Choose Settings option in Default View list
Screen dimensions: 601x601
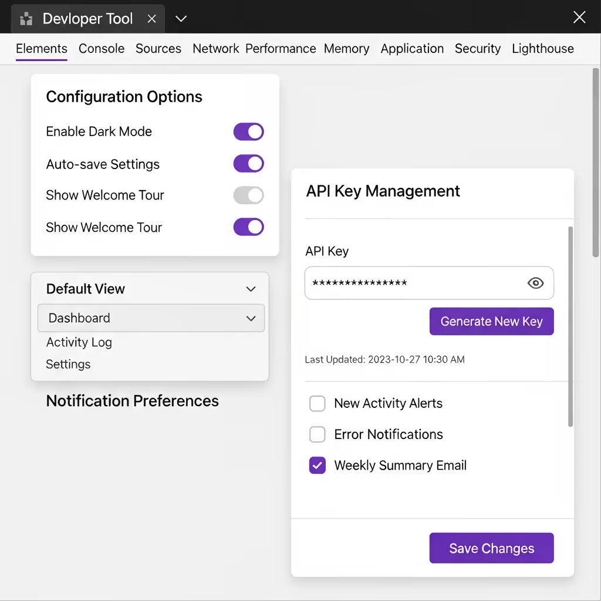click(69, 364)
